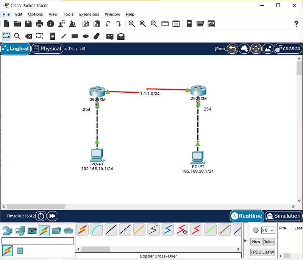Click the Back navigation button near Root
The width and height of the screenshot is (303, 260).
(x=233, y=49)
